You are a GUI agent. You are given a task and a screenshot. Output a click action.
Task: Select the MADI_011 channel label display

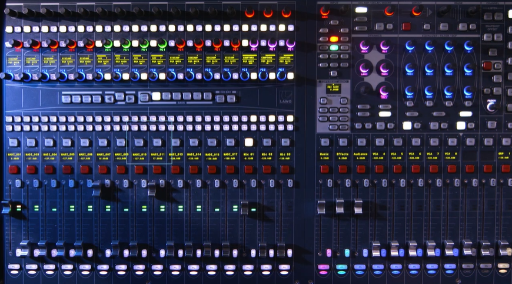coord(157,156)
